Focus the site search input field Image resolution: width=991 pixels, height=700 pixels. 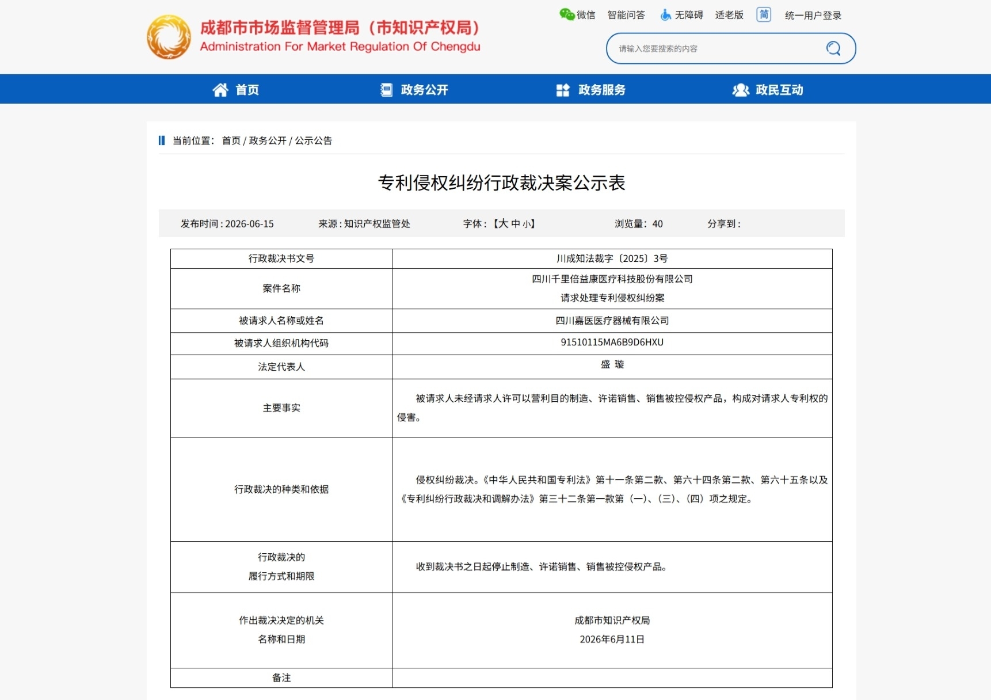coord(719,48)
